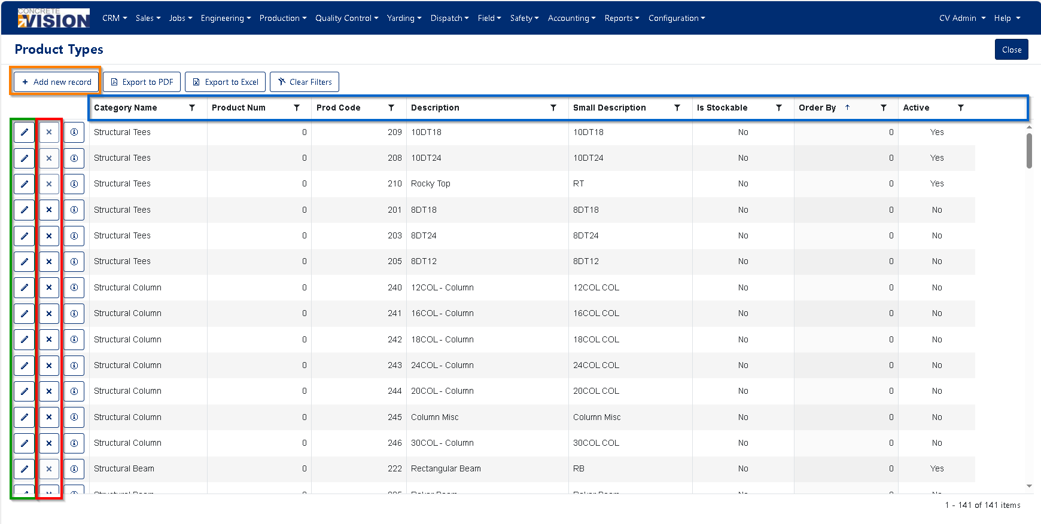The width and height of the screenshot is (1041, 524).
Task: Expand the Dispatch menu
Action: (x=450, y=18)
